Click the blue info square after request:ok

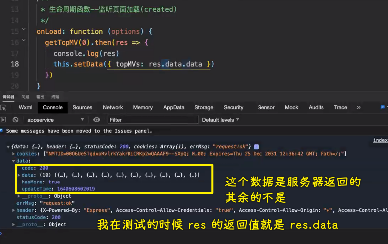pyautogui.click(x=257, y=147)
